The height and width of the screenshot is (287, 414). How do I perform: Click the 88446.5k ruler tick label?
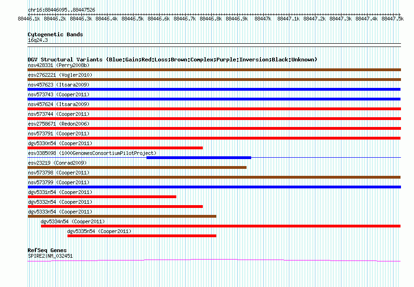pyautogui.click(x=133, y=19)
